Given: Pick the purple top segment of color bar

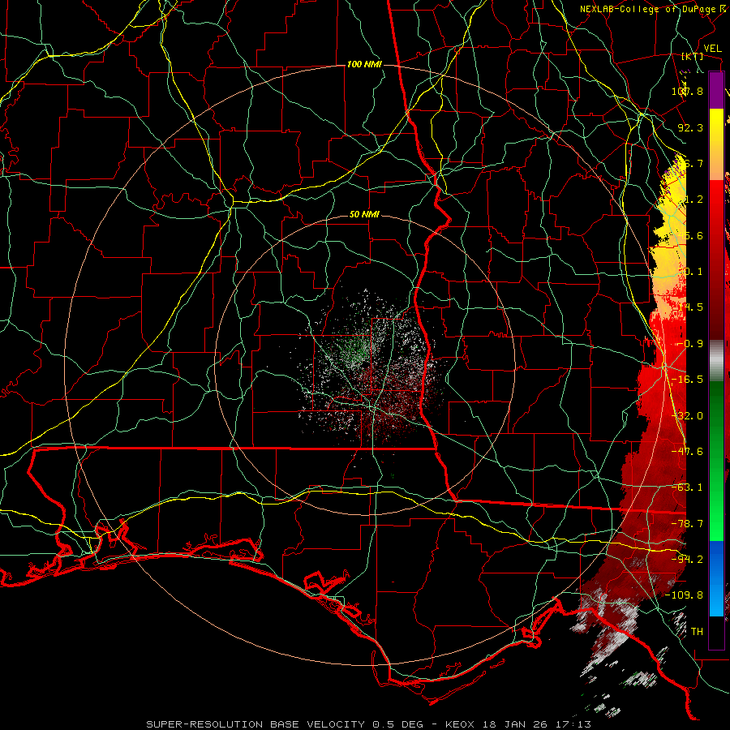Looking at the screenshot, I should 716,90.
